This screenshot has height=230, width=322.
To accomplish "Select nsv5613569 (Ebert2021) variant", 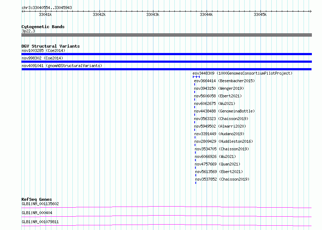I will [219, 172].
